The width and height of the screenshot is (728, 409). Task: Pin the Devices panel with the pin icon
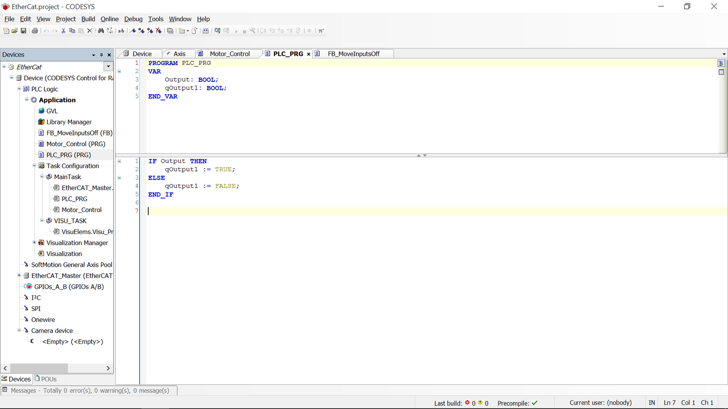click(x=101, y=55)
